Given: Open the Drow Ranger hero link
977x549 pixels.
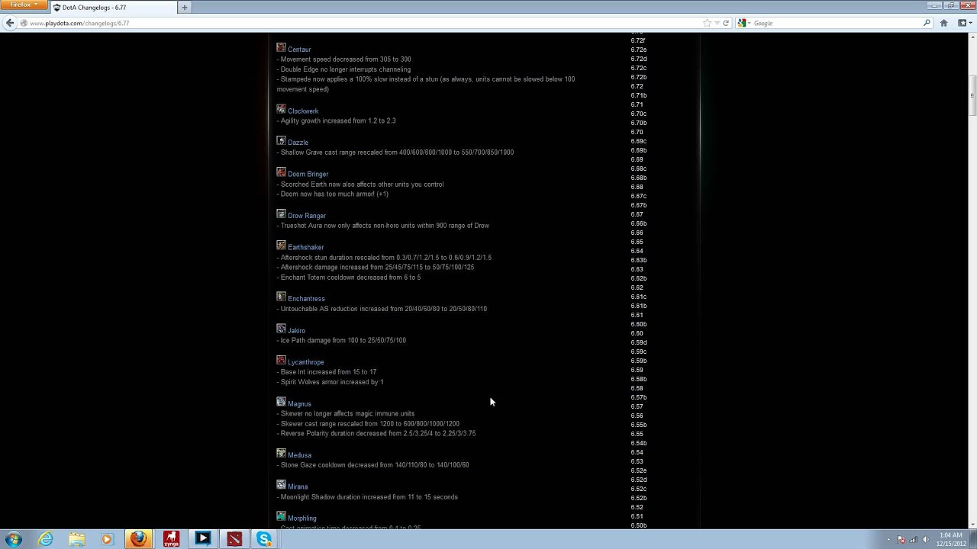Looking at the screenshot, I should point(307,216).
